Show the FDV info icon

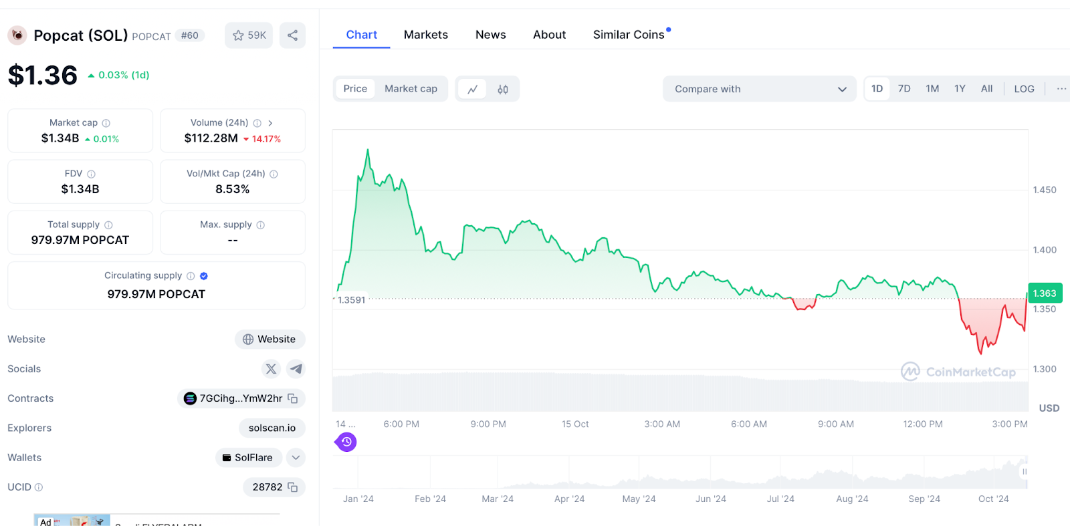point(92,174)
